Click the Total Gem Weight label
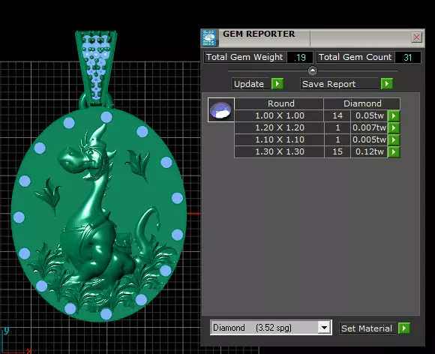Viewport: 435px width, 354px height. coord(244,57)
